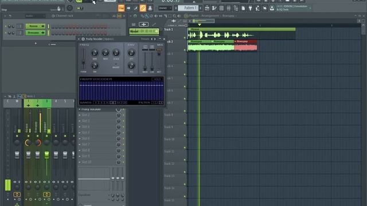Click the tempo tapper figure icon
Viewport: 367px width, 206px height.
tap(257, 9)
